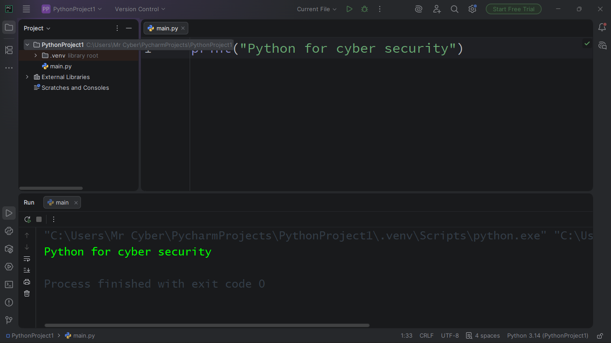Viewport: 611px width, 343px height.
Task: Change CRLF line separator in status bar
Action: coord(426,335)
